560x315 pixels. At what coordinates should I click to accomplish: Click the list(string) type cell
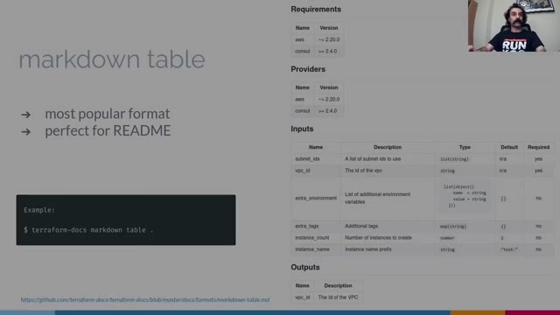click(454, 159)
